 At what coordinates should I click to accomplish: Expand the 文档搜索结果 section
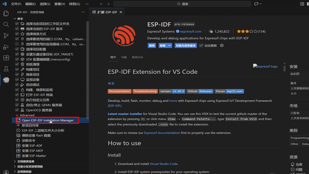click(15, 161)
